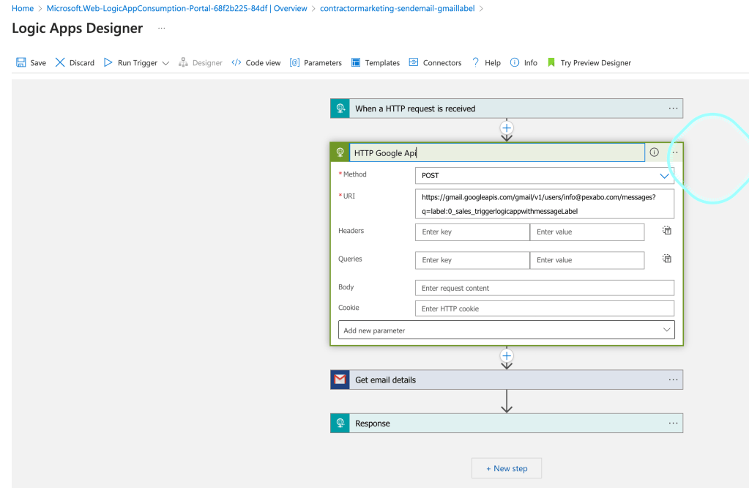
Task: Click the Help question mark icon
Action: (475, 62)
